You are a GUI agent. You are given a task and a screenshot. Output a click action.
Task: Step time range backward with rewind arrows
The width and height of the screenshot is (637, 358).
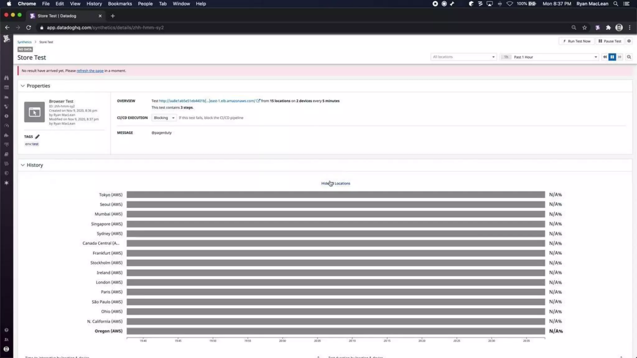tap(605, 57)
